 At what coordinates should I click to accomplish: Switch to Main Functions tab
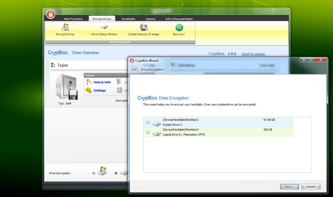(73, 19)
